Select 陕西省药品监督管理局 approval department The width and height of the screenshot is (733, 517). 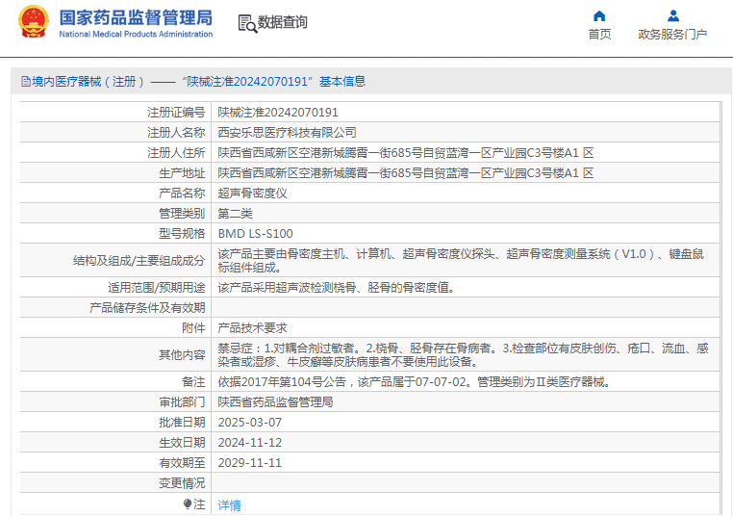coord(275,401)
